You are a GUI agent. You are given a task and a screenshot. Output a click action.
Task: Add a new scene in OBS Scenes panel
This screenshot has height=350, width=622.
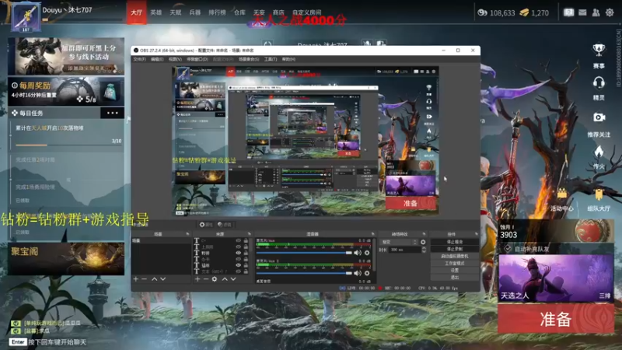pyautogui.click(x=135, y=279)
